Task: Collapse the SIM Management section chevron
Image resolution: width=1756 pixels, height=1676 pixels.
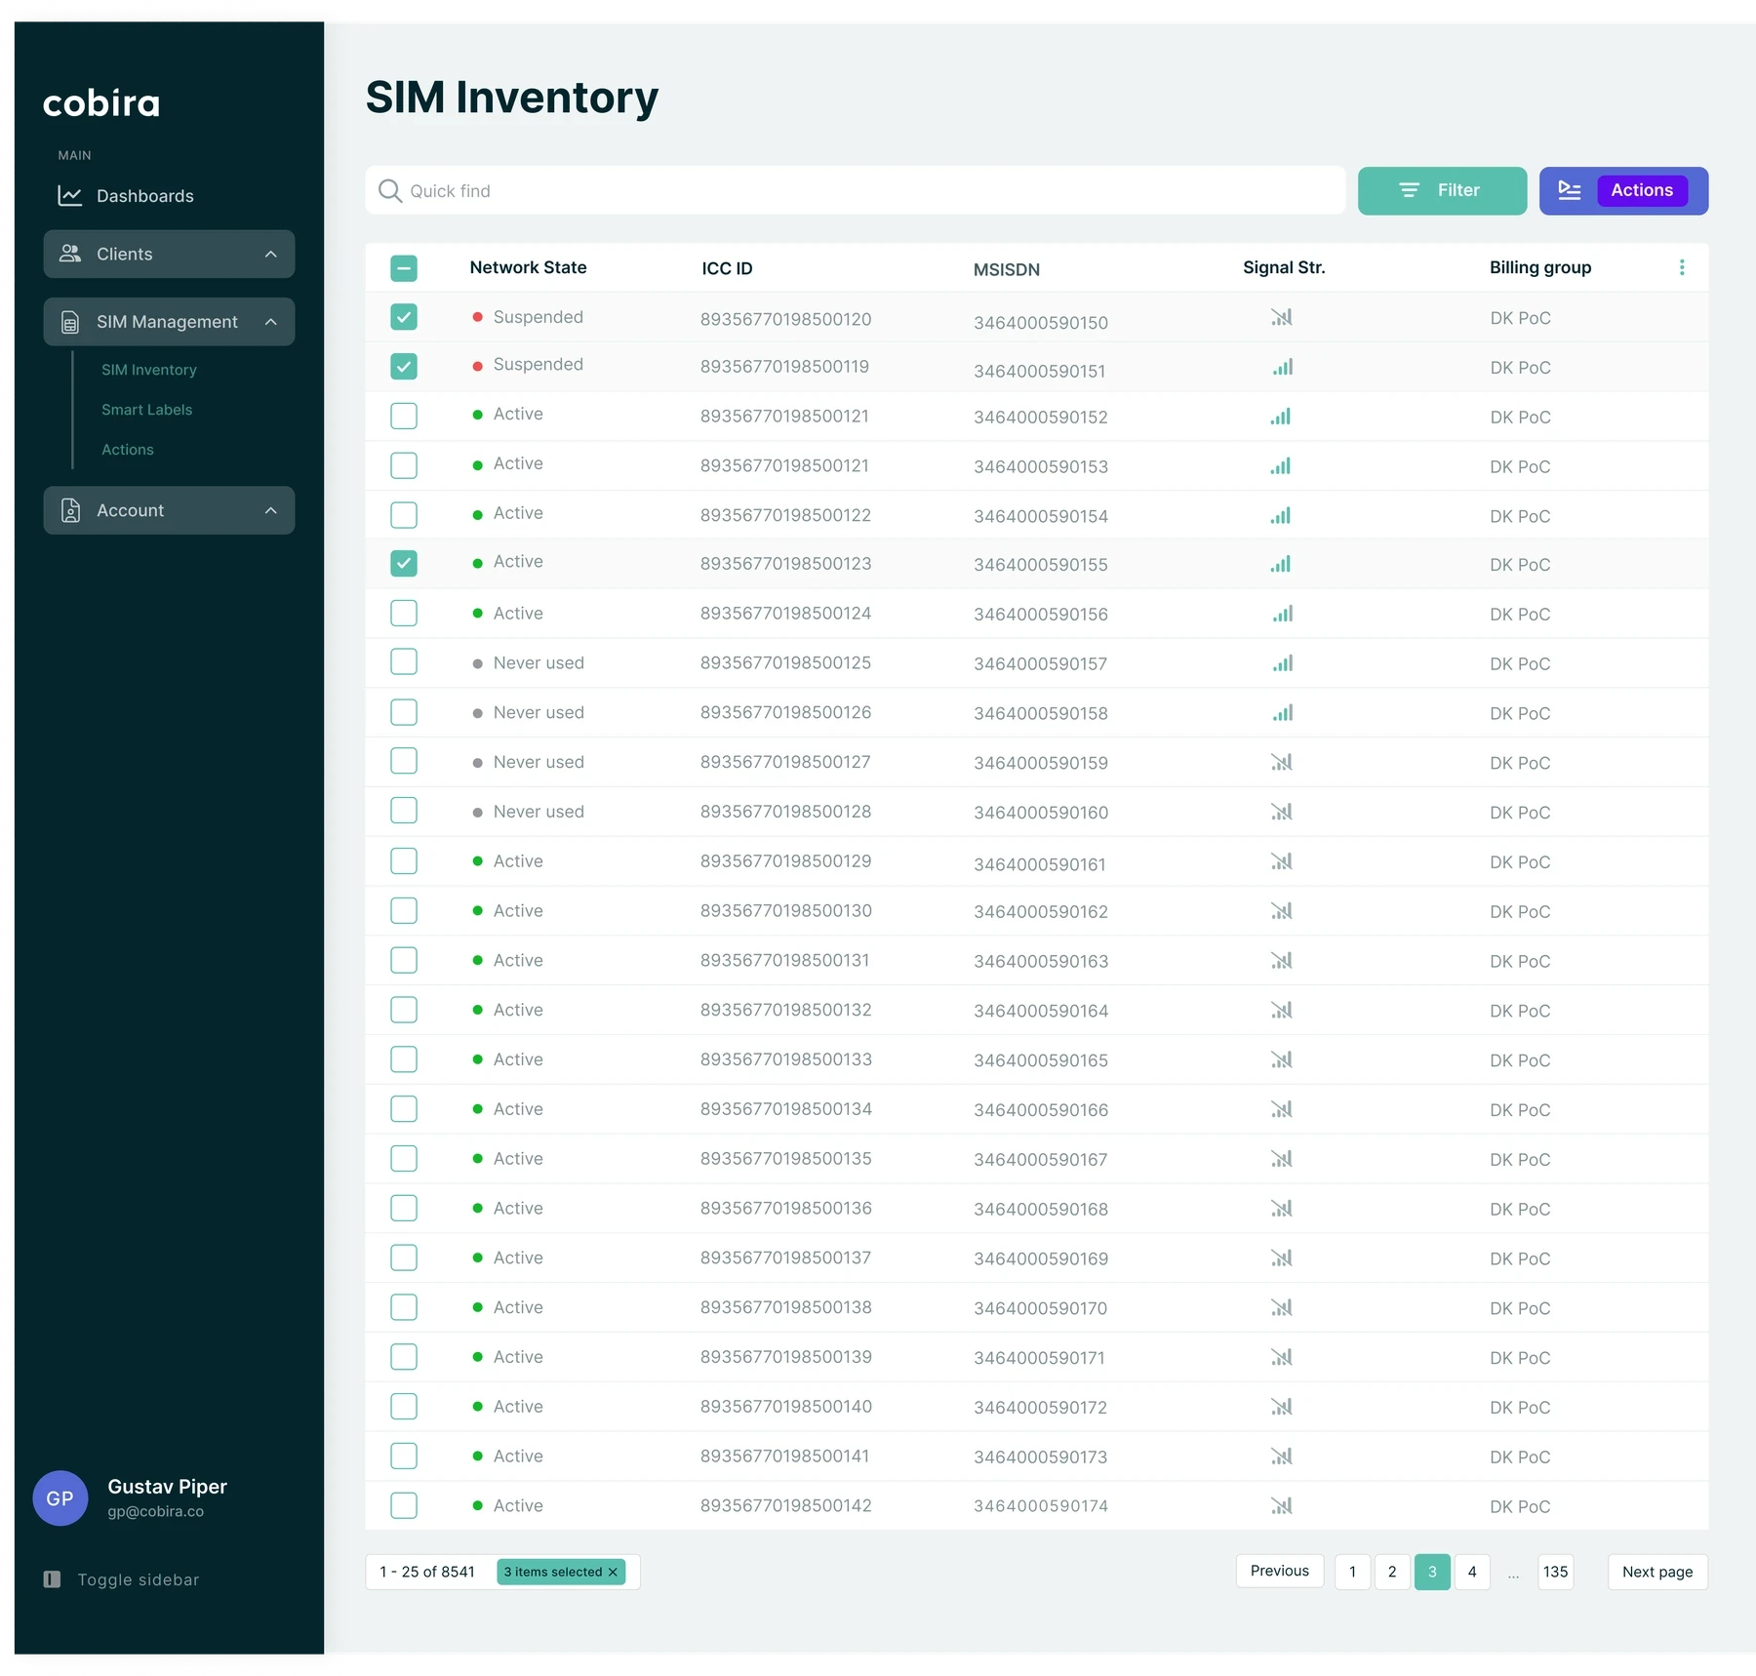Action: tap(271, 322)
